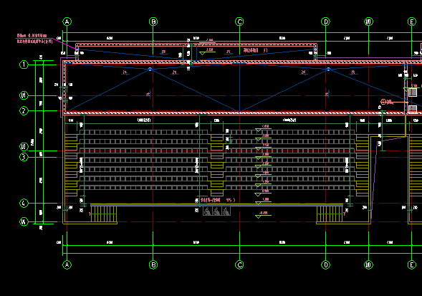
Task: Select the yellow stair block at bottom right
Action: 330,214
